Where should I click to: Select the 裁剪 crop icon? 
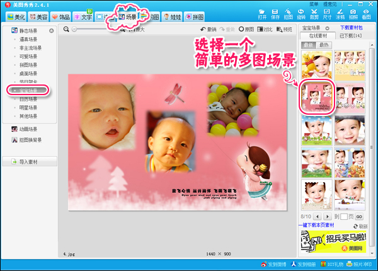[x=314, y=14]
